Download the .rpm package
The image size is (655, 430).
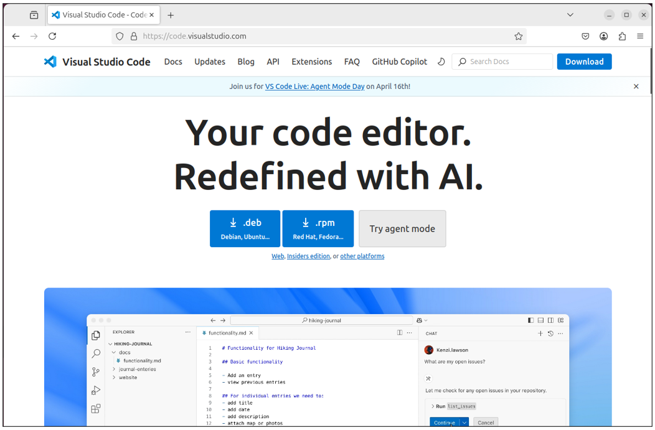318,229
